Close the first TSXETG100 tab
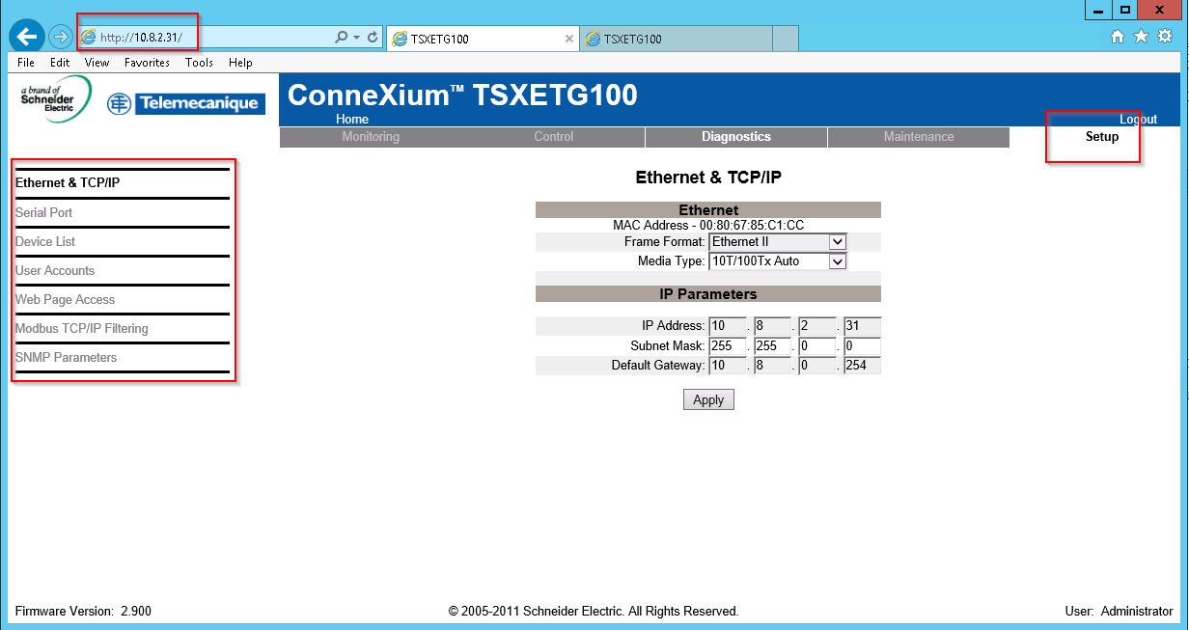This screenshot has width=1189, height=630. click(568, 40)
